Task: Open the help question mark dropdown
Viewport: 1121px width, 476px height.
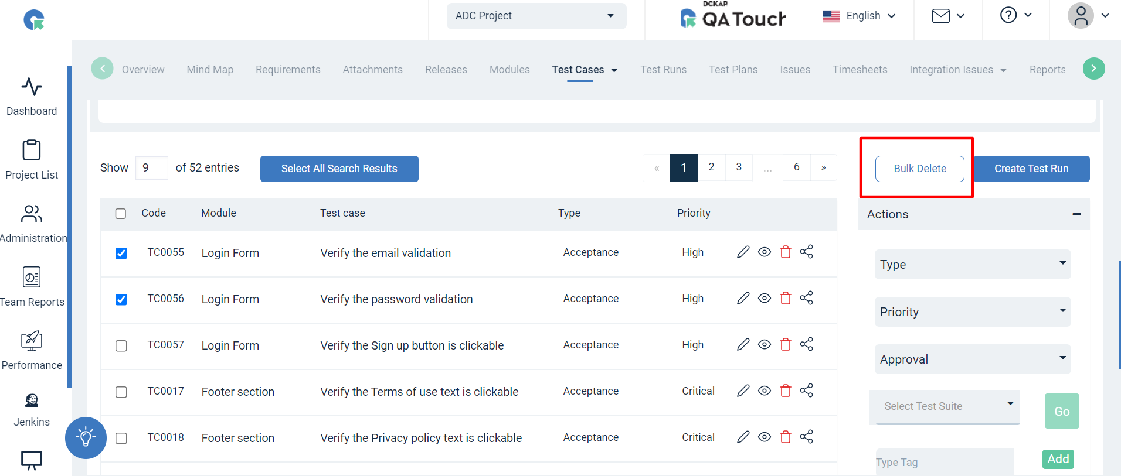Action: (x=1016, y=15)
